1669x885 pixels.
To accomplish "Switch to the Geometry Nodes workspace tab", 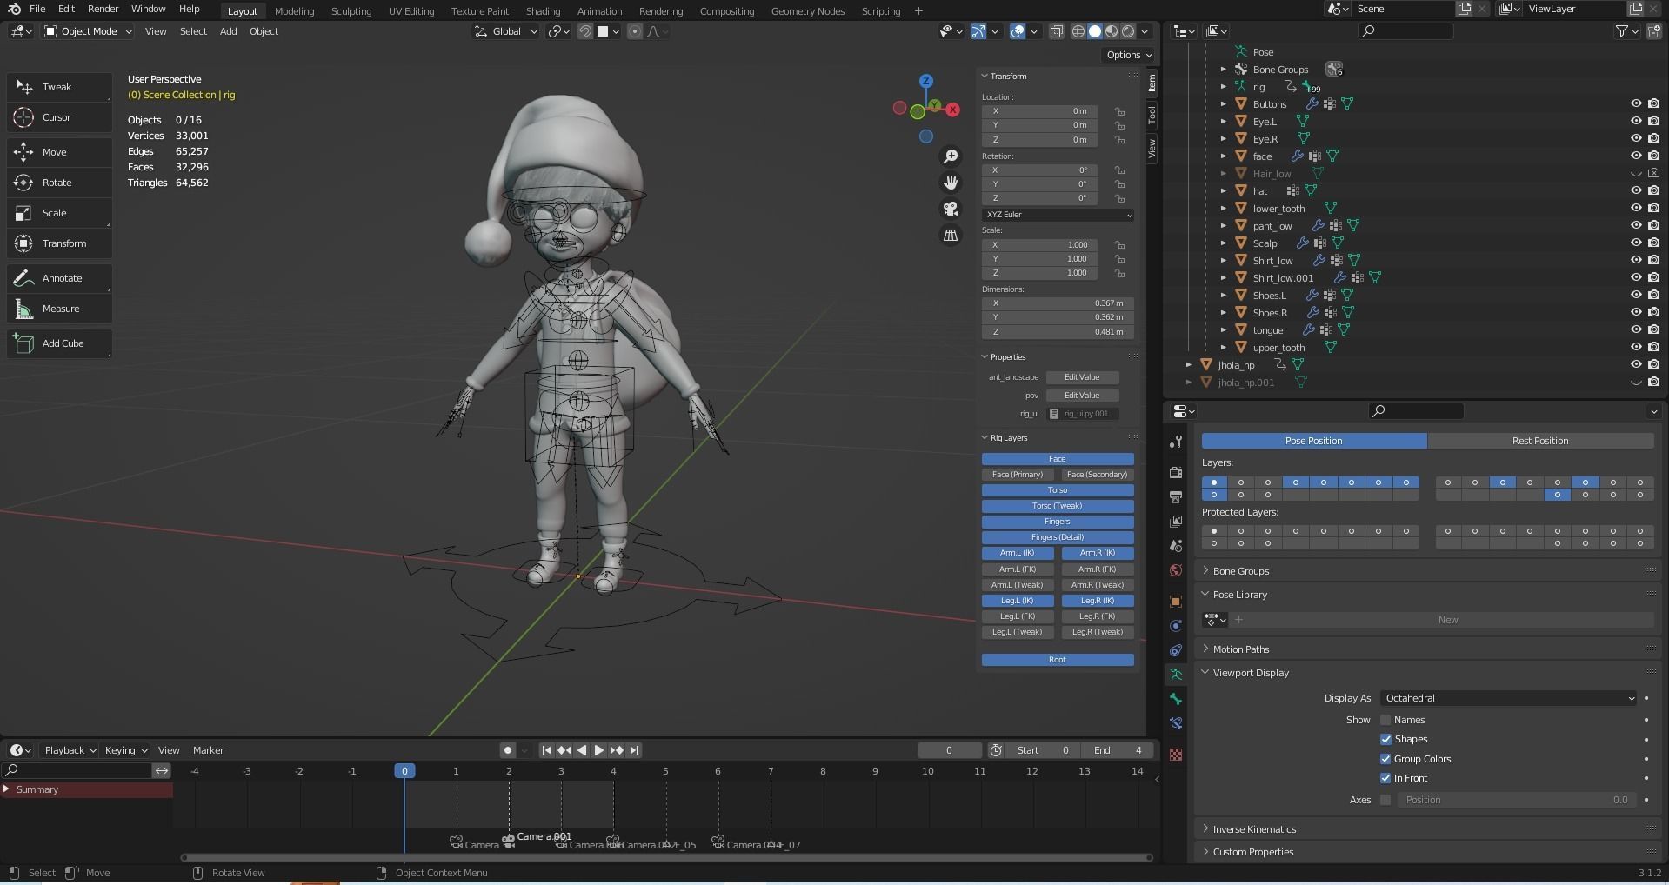I will point(808,11).
